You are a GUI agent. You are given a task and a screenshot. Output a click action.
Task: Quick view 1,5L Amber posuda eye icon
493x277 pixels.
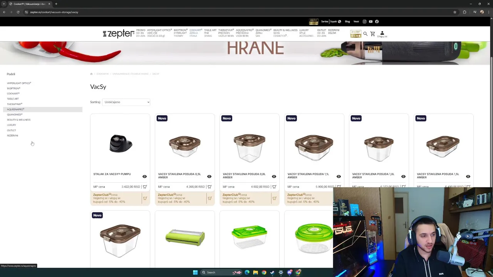click(468, 177)
